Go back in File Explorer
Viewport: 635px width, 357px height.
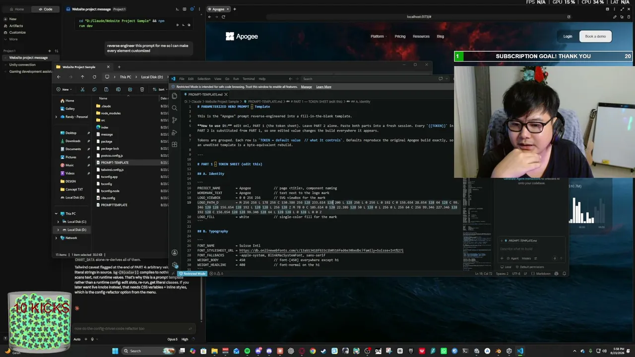point(59,77)
